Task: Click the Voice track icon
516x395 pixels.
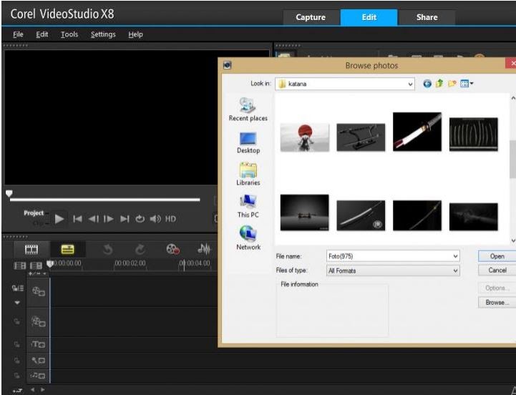Action: click(38, 361)
